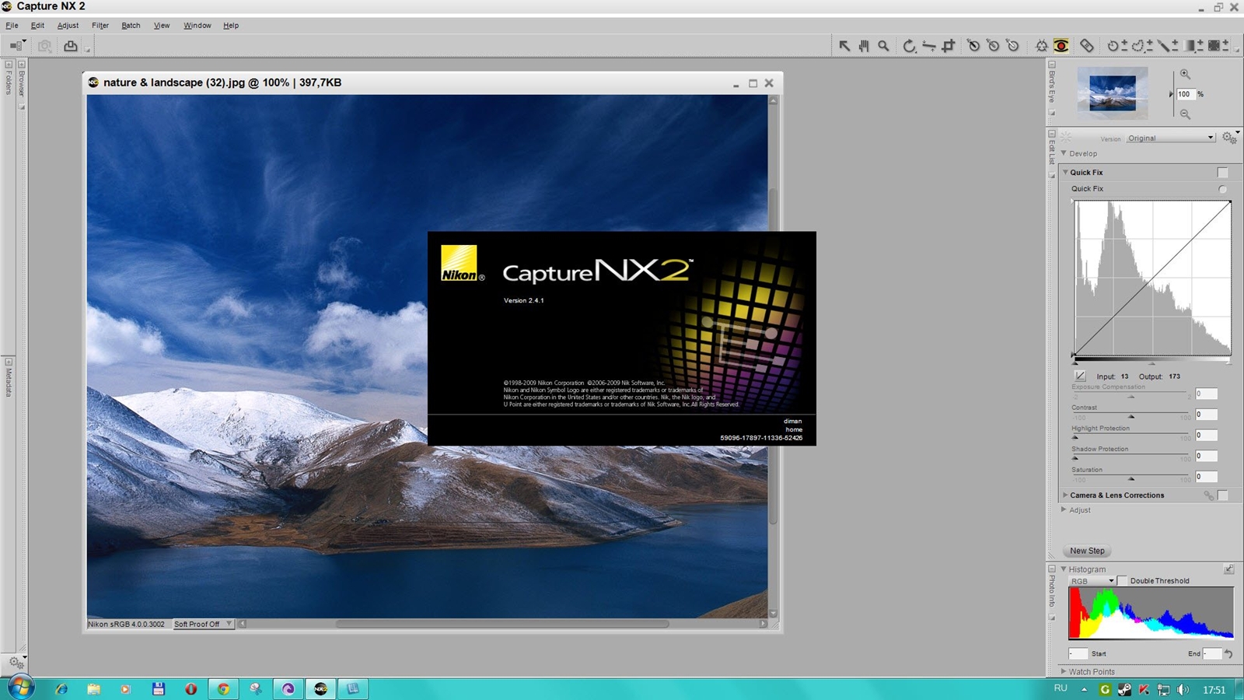Expand Camera & Lens Corrections section
The width and height of the screenshot is (1244, 700).
click(1065, 495)
